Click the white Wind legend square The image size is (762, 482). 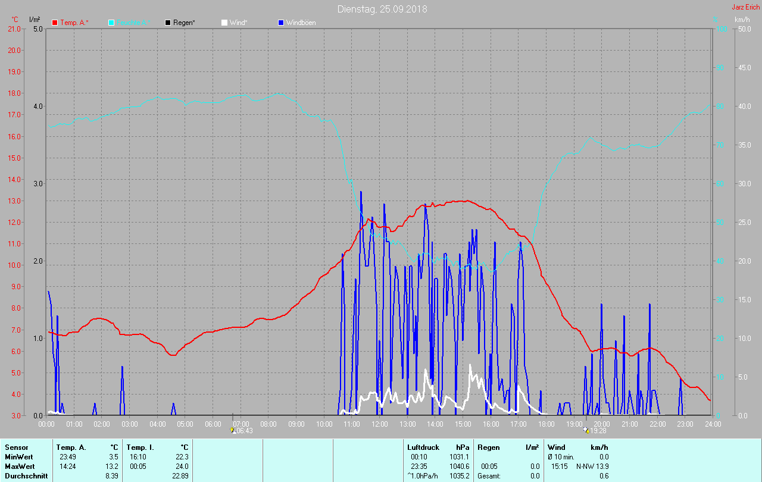[x=224, y=23]
